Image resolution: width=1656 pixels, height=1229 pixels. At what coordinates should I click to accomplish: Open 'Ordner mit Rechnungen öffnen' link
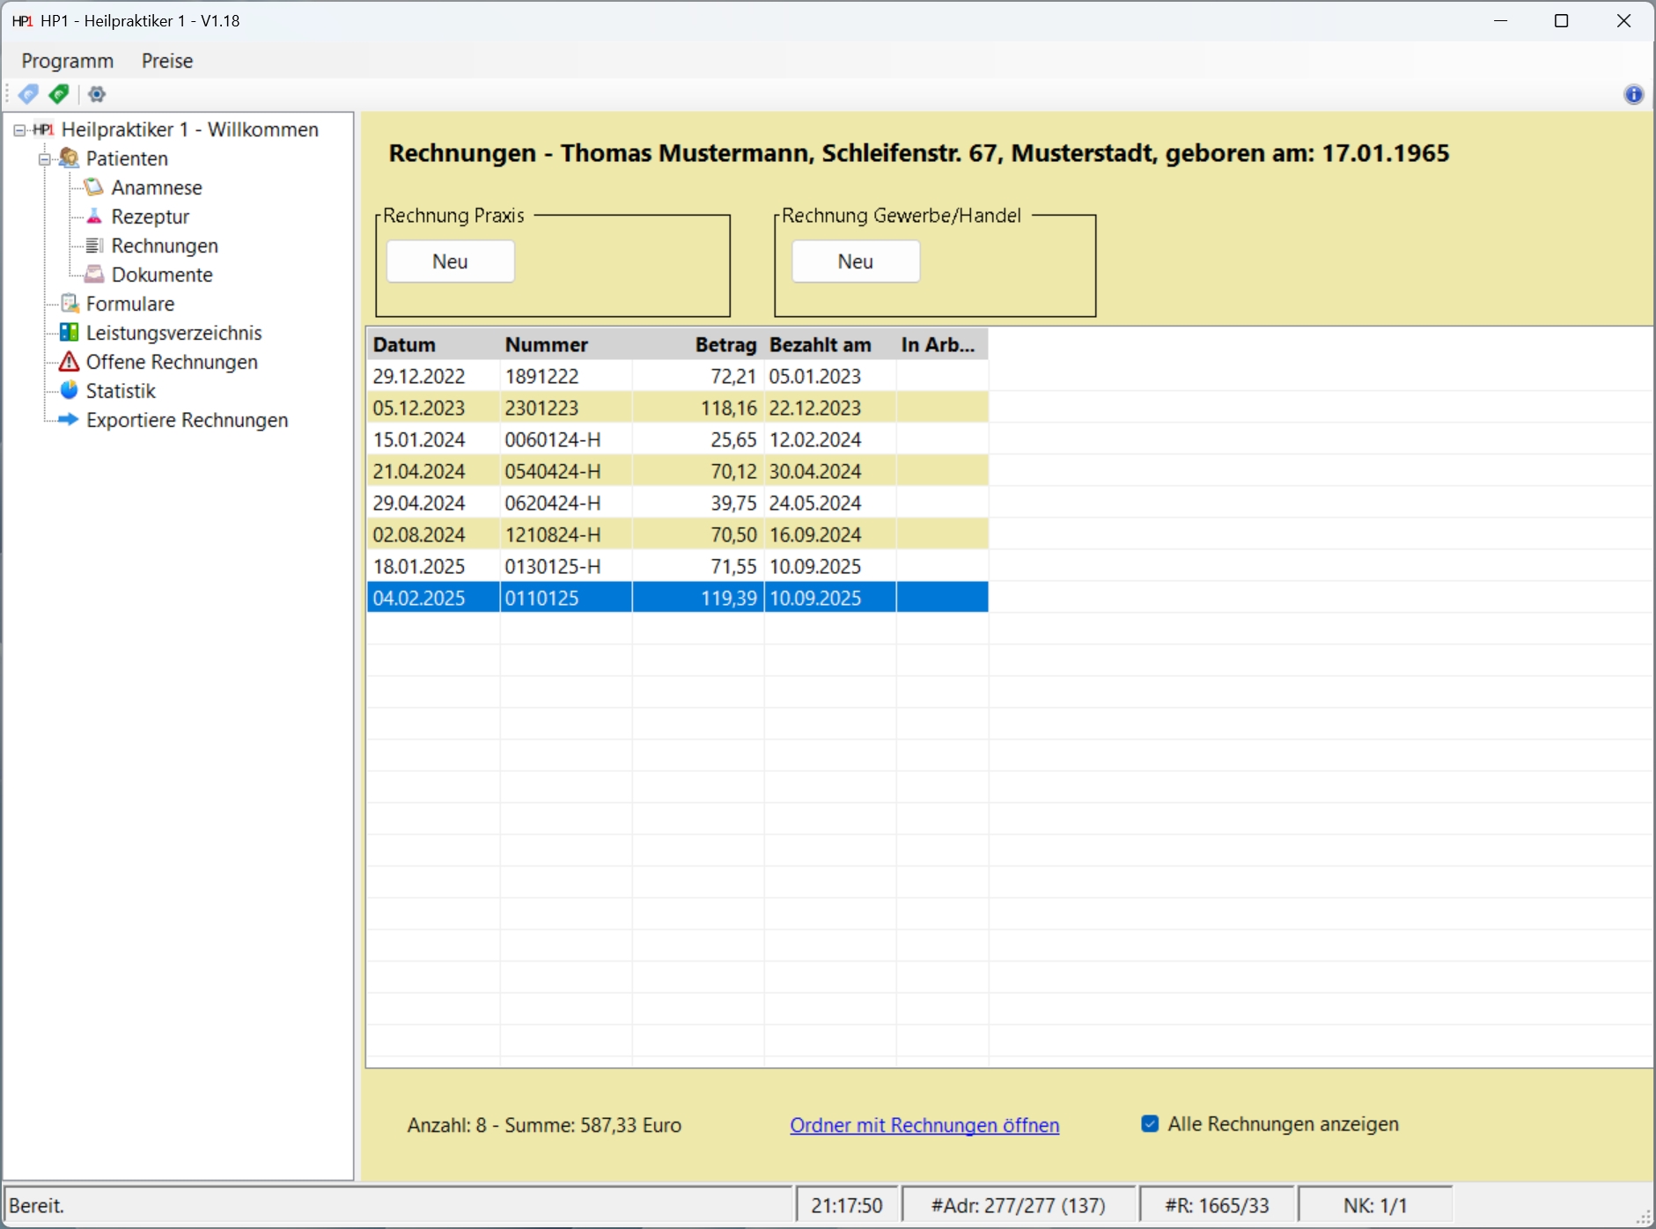coord(924,1125)
